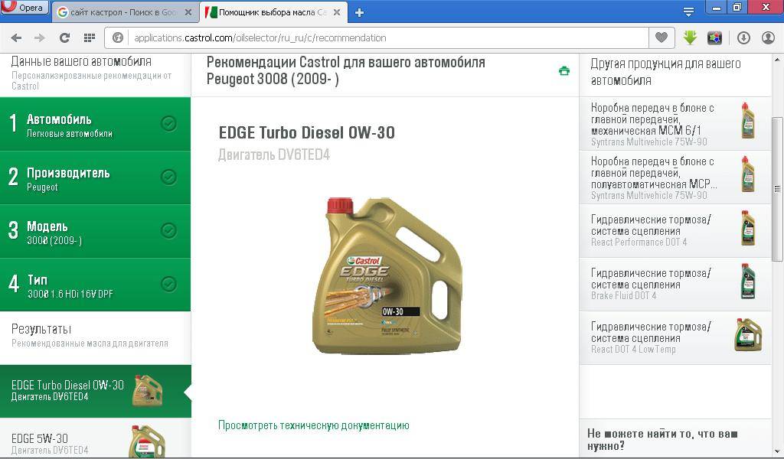
Task: Click the address bar URL field
Action: (x=383, y=37)
